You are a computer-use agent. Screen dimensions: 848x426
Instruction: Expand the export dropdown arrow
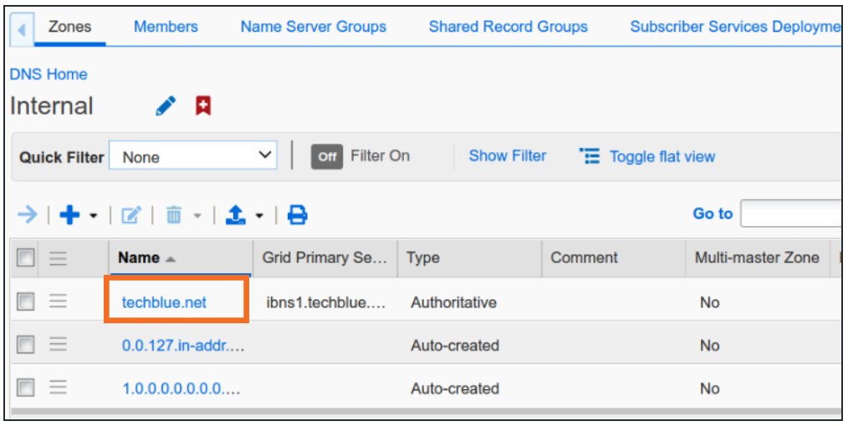(259, 216)
